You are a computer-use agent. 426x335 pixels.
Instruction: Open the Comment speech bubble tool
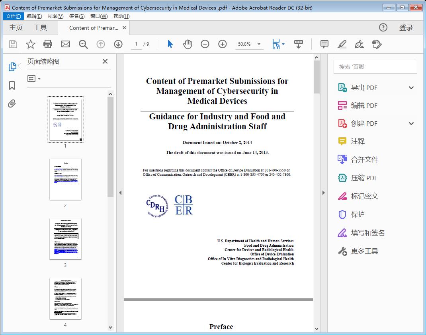(324, 44)
